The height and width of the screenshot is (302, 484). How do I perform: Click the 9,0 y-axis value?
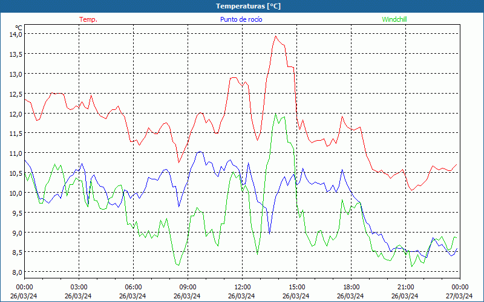coord(17,233)
